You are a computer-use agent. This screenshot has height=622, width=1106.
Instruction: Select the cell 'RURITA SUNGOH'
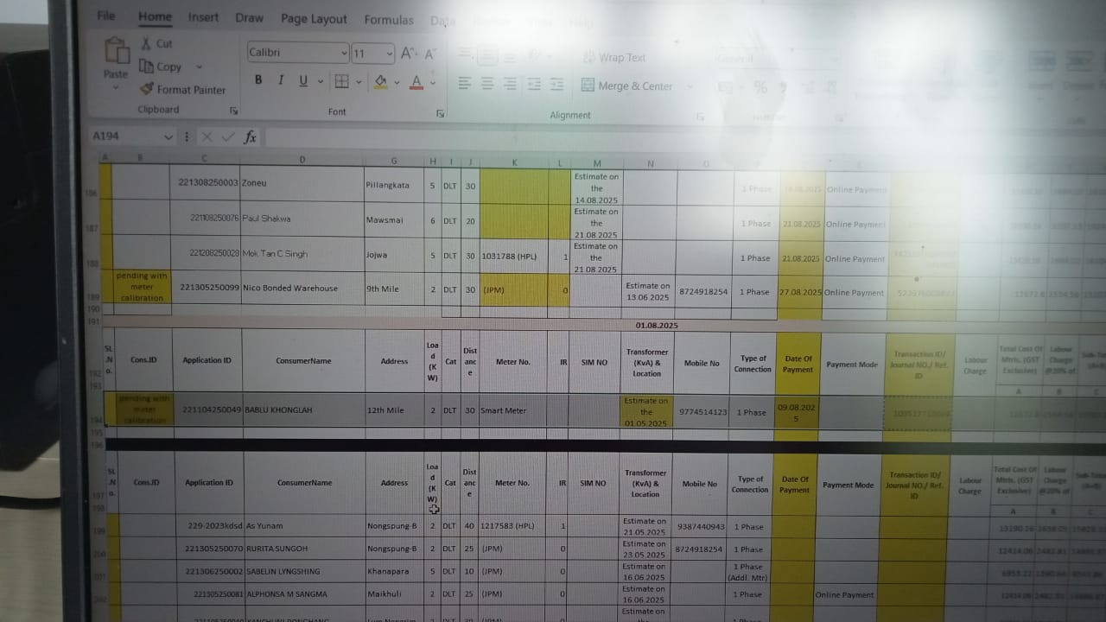(x=303, y=548)
